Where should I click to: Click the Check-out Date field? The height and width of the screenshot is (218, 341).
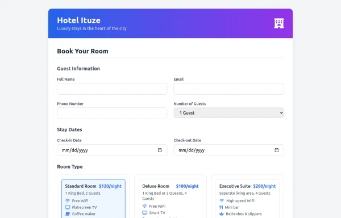pyautogui.click(x=229, y=150)
